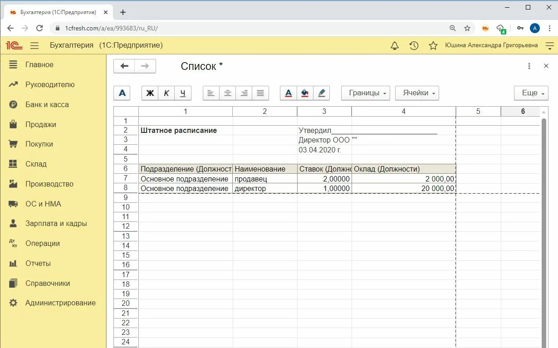The width and height of the screenshot is (558, 348).
Task: Go forward with the right arrow button
Action: 145,66
